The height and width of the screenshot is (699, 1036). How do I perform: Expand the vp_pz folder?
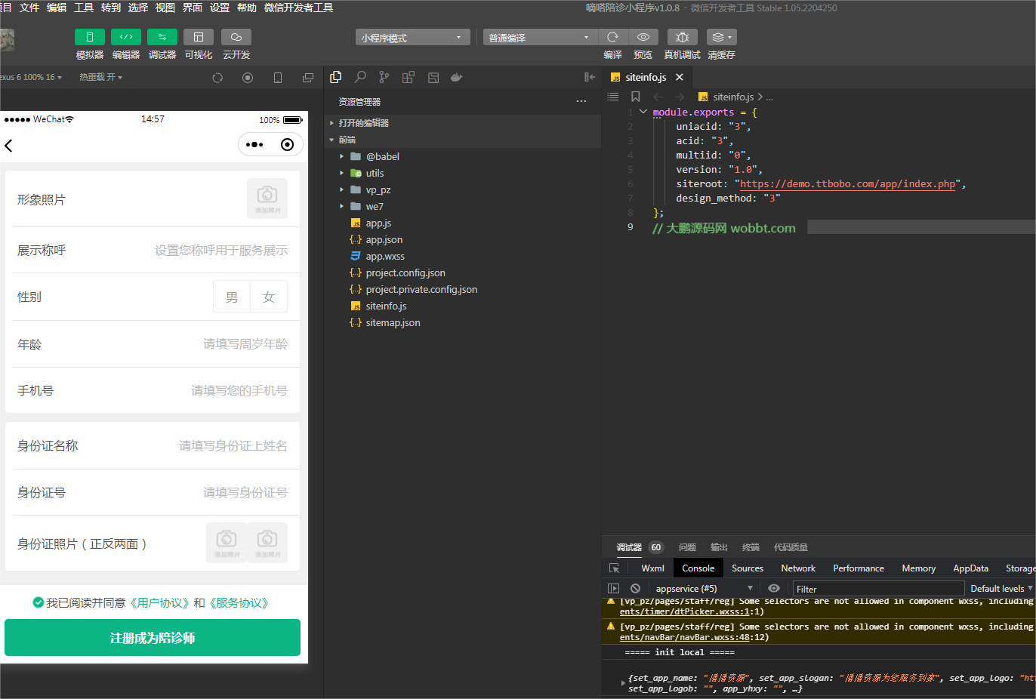378,189
